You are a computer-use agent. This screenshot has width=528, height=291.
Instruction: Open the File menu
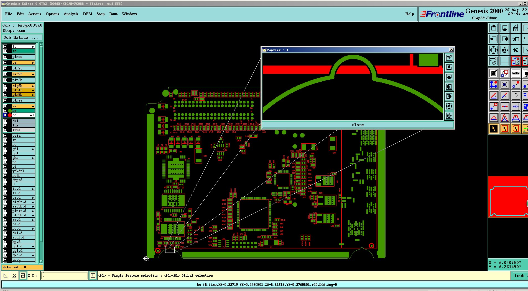[9, 14]
